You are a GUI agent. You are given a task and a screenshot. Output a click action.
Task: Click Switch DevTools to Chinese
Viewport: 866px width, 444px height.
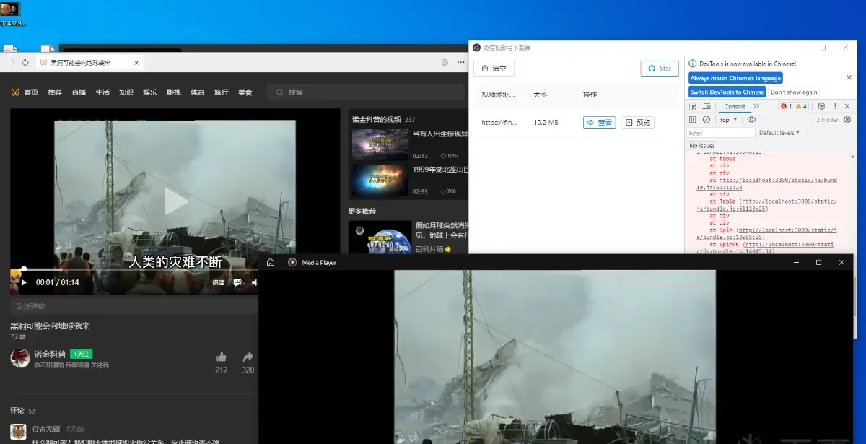[x=727, y=92]
